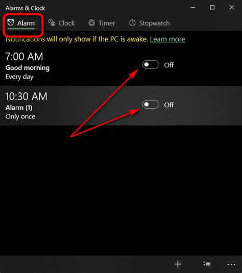Add a new alarm with plus icon
Viewport: 242px width, 273px height.
[x=178, y=264]
